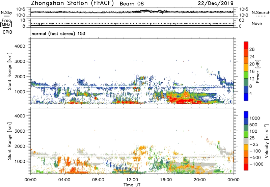Click the date '22/Dec/2019'
The width and height of the screenshot is (270, 187).
[216, 3]
